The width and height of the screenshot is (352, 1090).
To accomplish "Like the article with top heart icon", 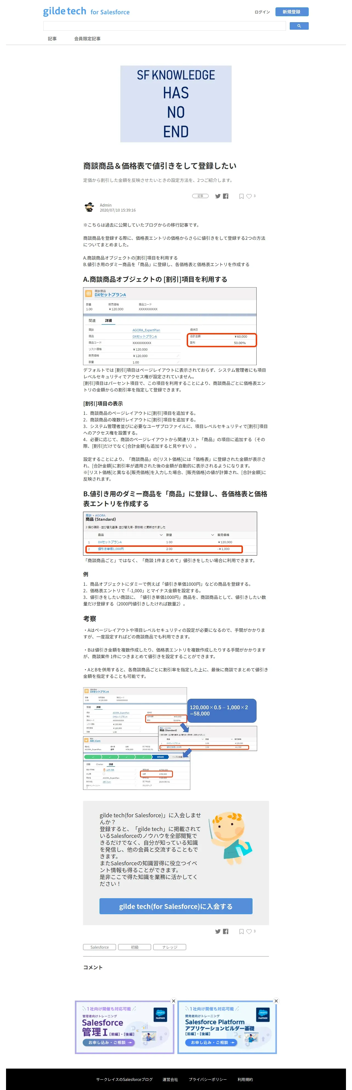I will click(249, 196).
